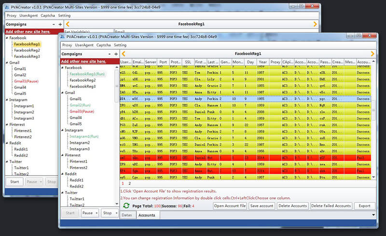Go to page 2 of the accounts table

click(129, 184)
